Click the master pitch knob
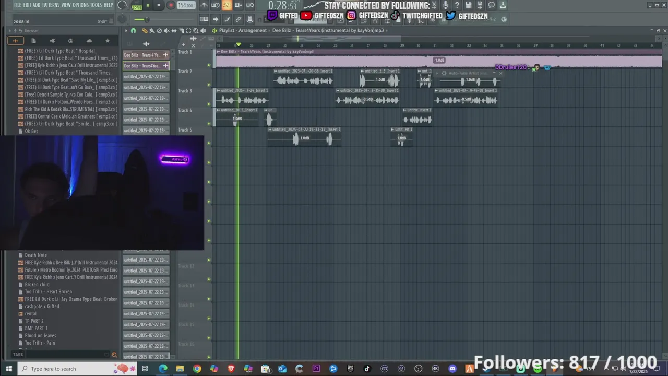Image resolution: width=668 pixels, height=376 pixels. coord(122,19)
